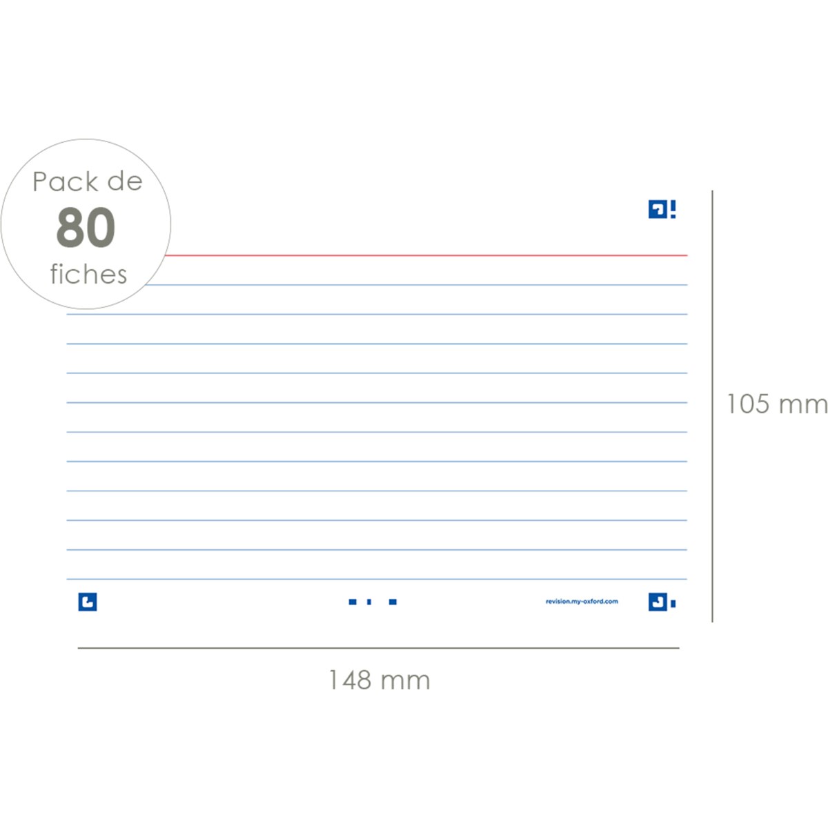Click the rightmost of the three blue dots

click(x=393, y=602)
